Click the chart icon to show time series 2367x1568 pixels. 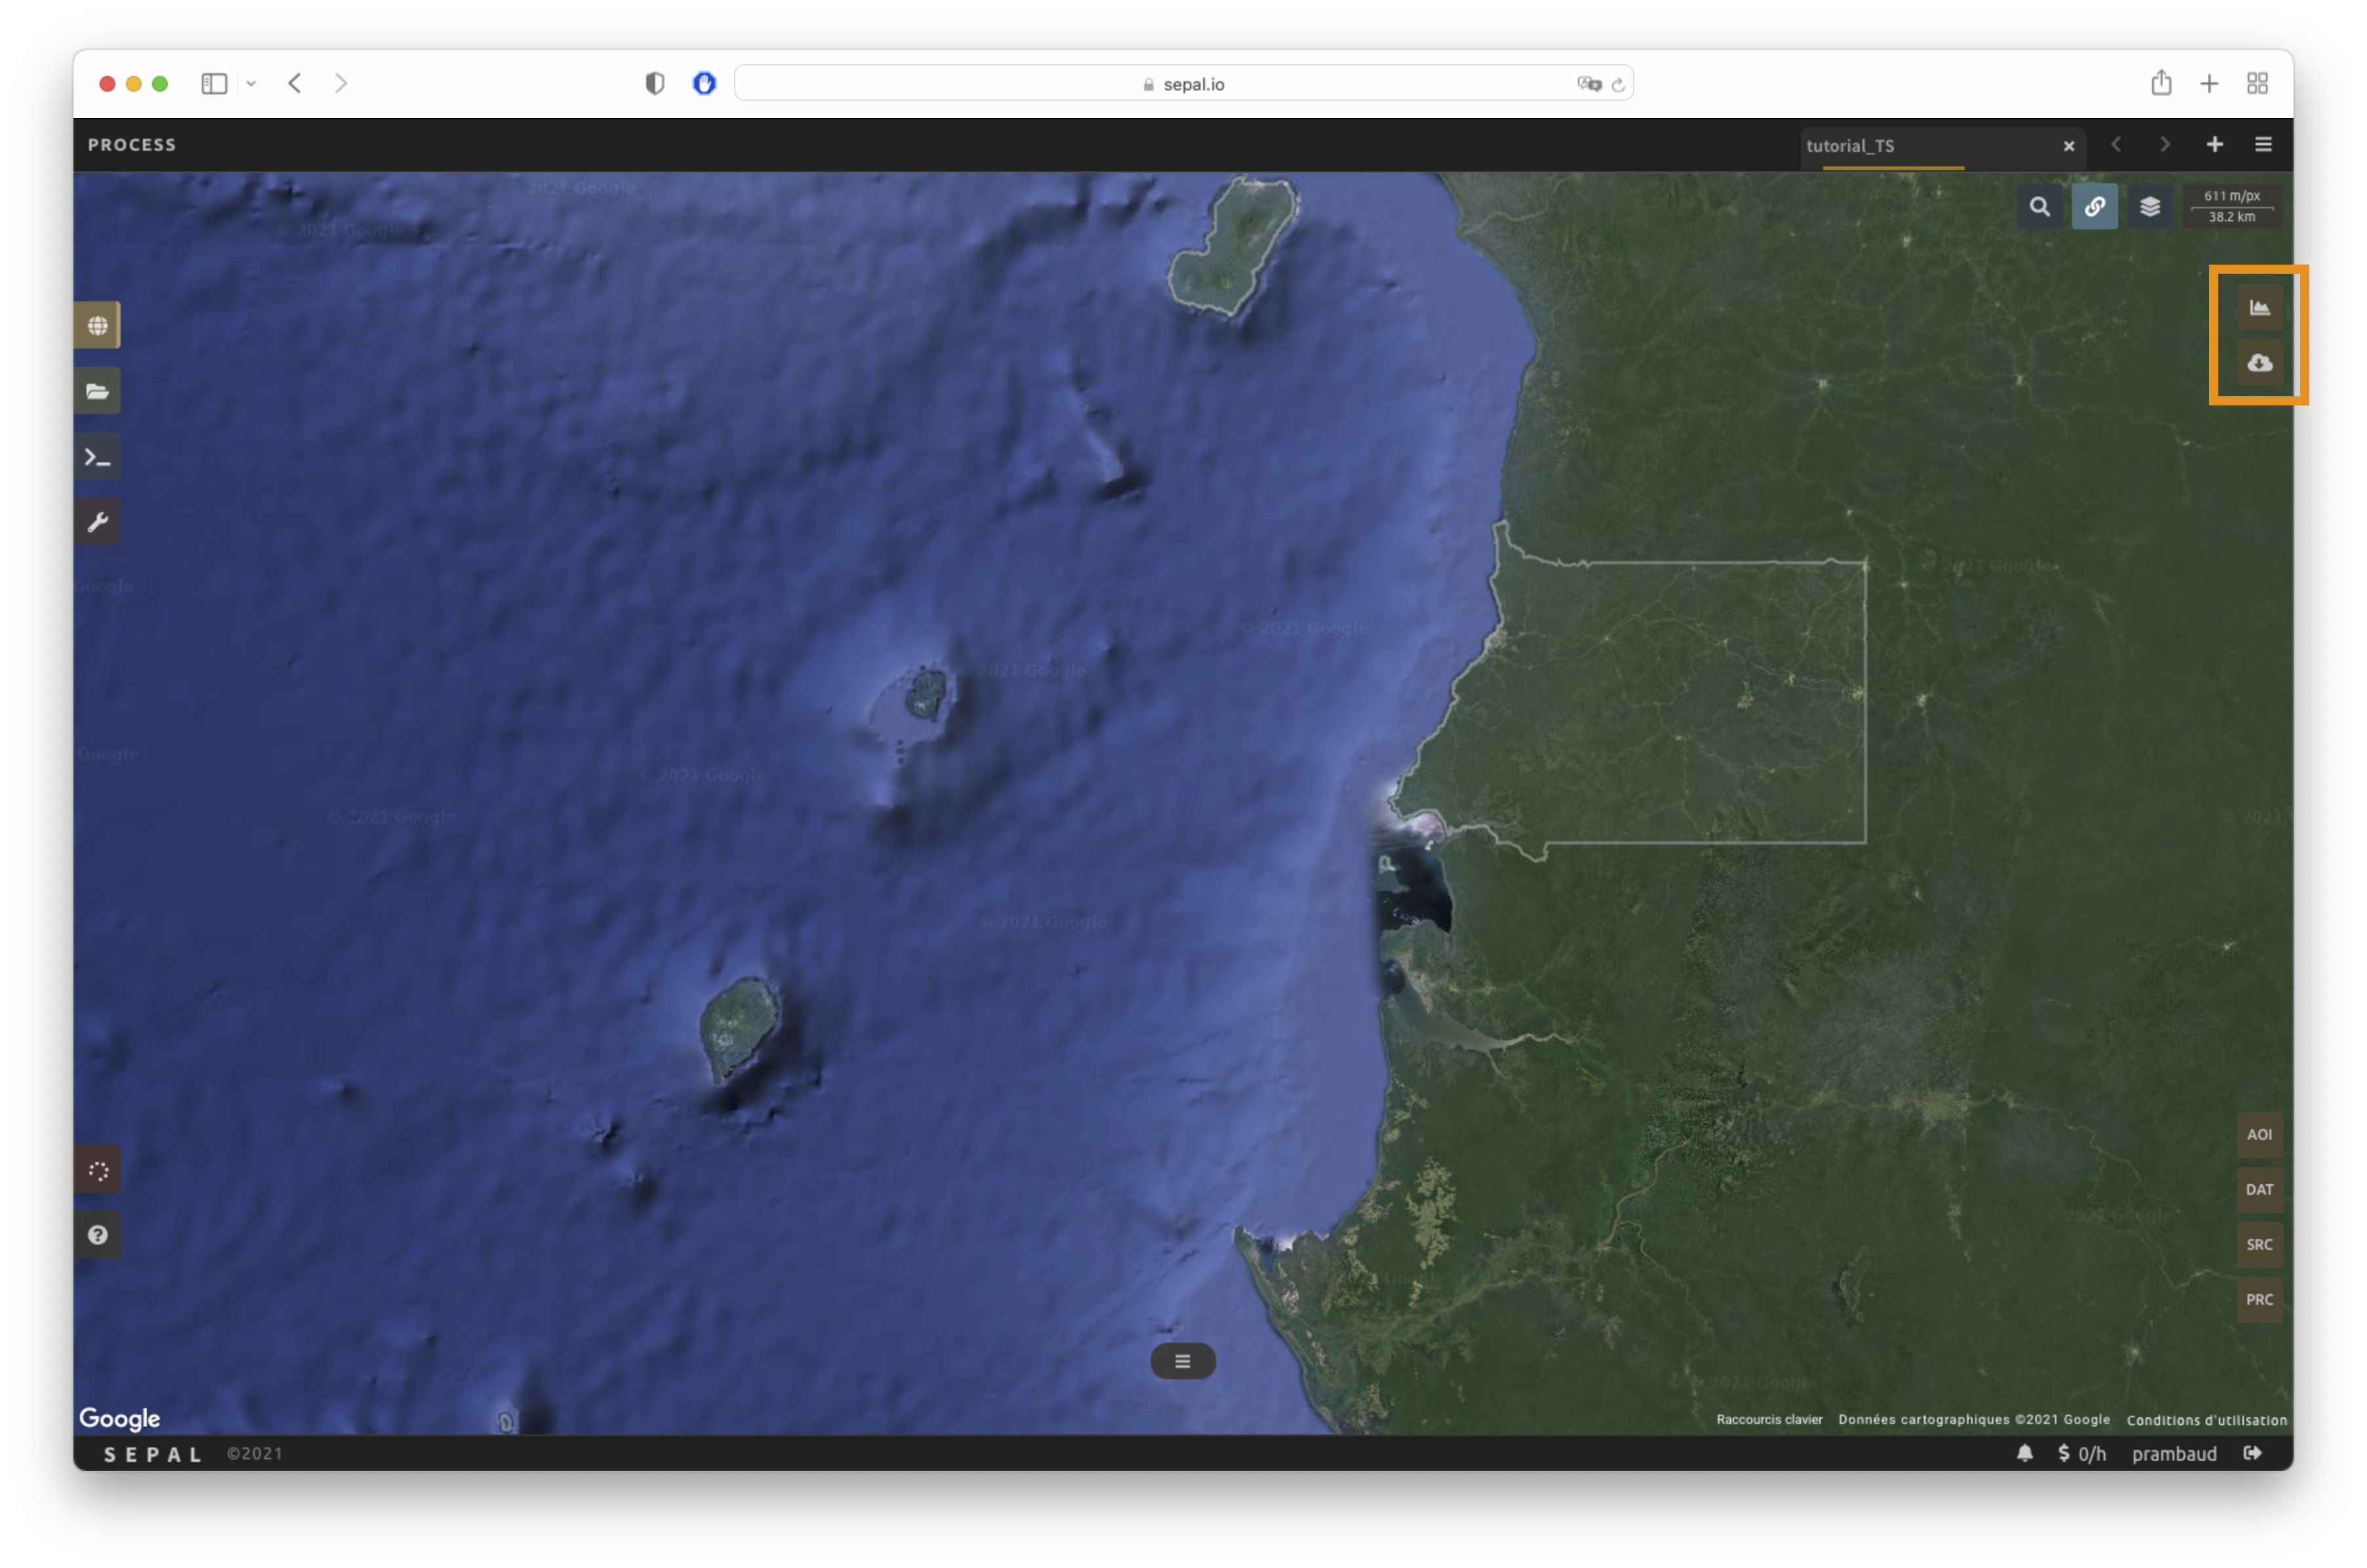pyautogui.click(x=2259, y=308)
